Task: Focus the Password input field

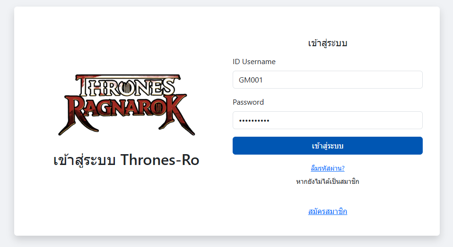Action: point(327,120)
